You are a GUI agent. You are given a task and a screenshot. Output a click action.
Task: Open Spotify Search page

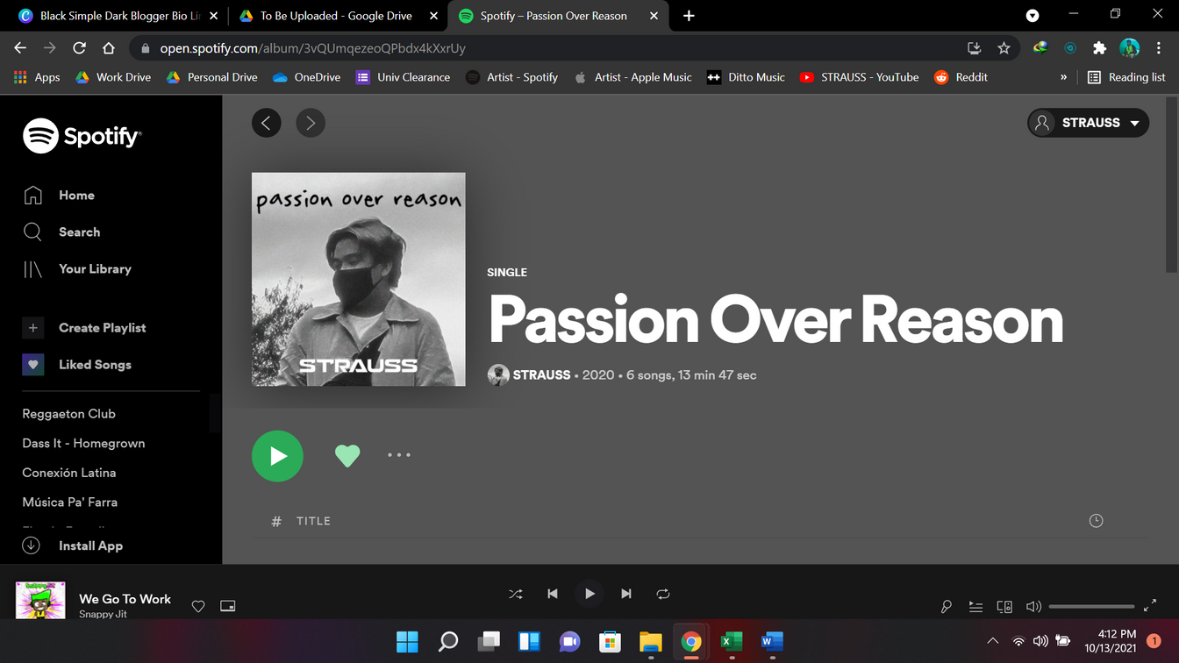pos(61,232)
